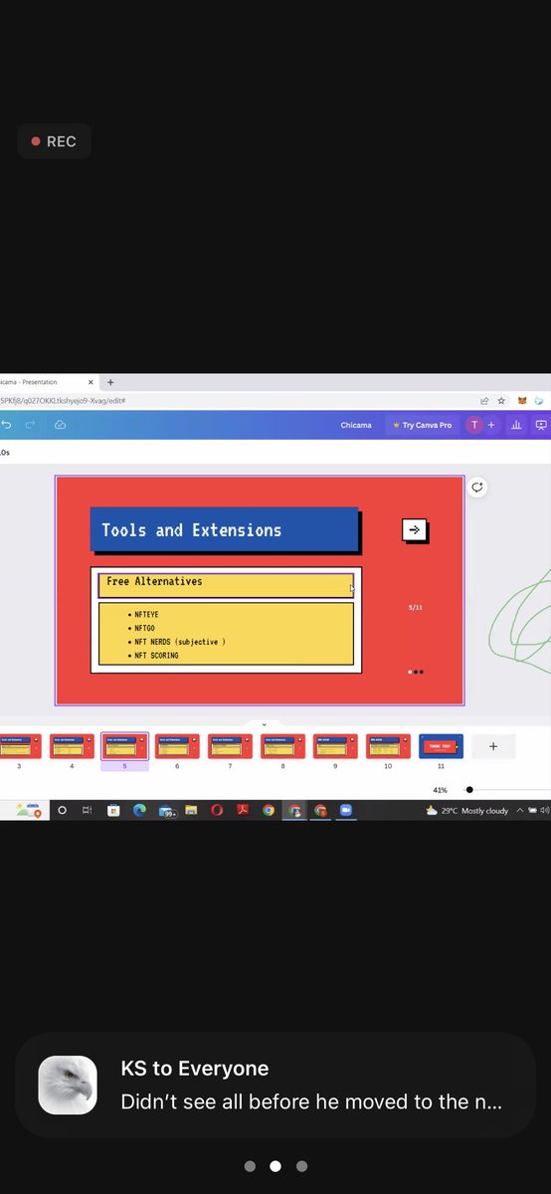
Task: Tap the first Zoom page indicator dot
Action: [x=250, y=1166]
